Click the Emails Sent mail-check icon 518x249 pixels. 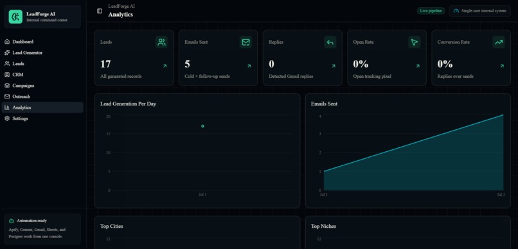tap(246, 42)
